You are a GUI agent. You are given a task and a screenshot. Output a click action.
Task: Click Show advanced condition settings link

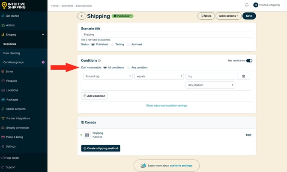click(x=166, y=105)
